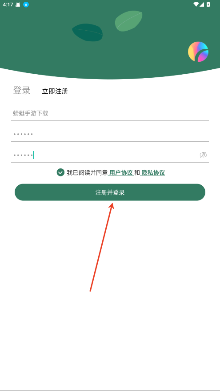Select the 立即注册 tab
This screenshot has width=220, height=391.
(x=55, y=91)
